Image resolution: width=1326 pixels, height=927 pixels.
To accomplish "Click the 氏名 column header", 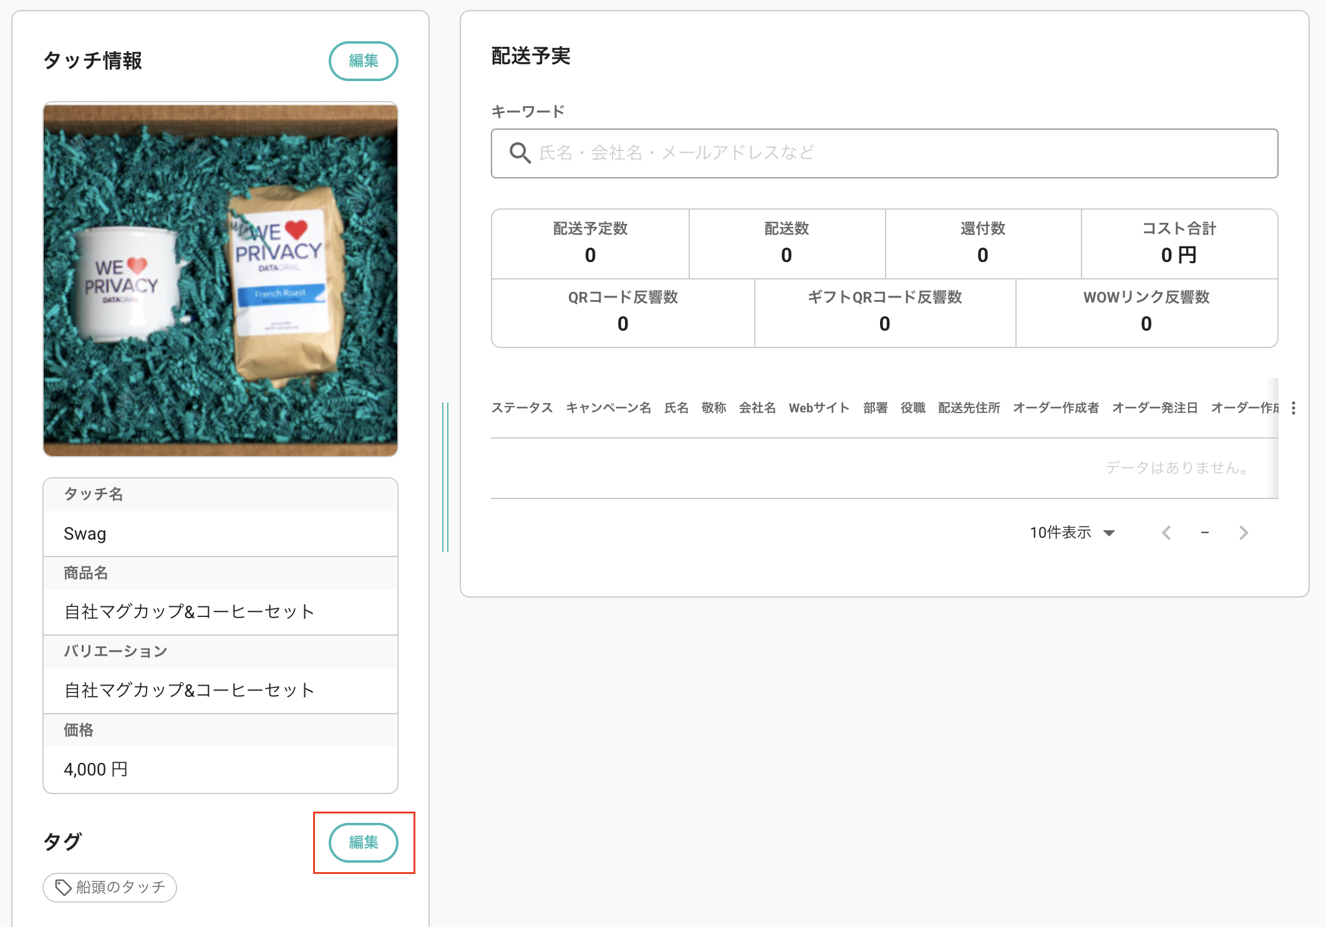I will tap(676, 408).
